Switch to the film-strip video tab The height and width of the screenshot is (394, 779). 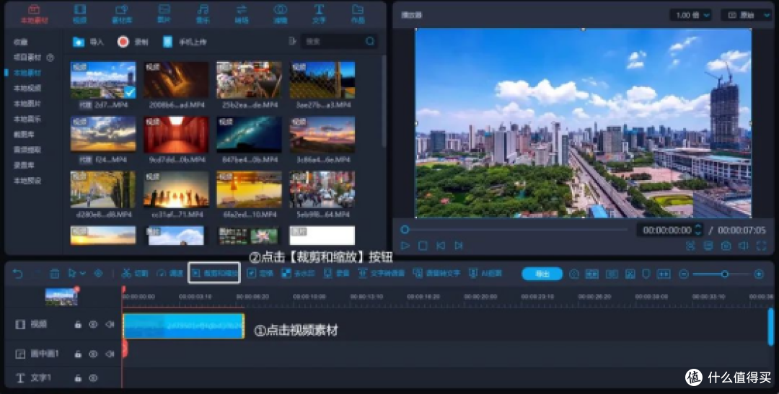point(79,14)
